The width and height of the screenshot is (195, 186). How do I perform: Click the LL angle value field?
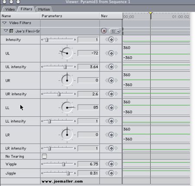click(x=88, y=108)
